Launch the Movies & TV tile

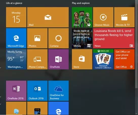point(124,17)
